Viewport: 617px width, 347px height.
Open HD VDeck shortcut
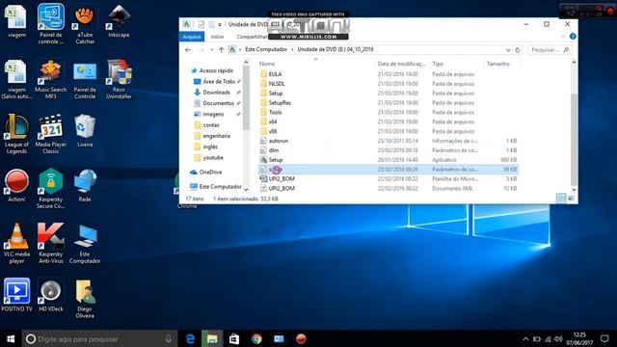(x=51, y=296)
